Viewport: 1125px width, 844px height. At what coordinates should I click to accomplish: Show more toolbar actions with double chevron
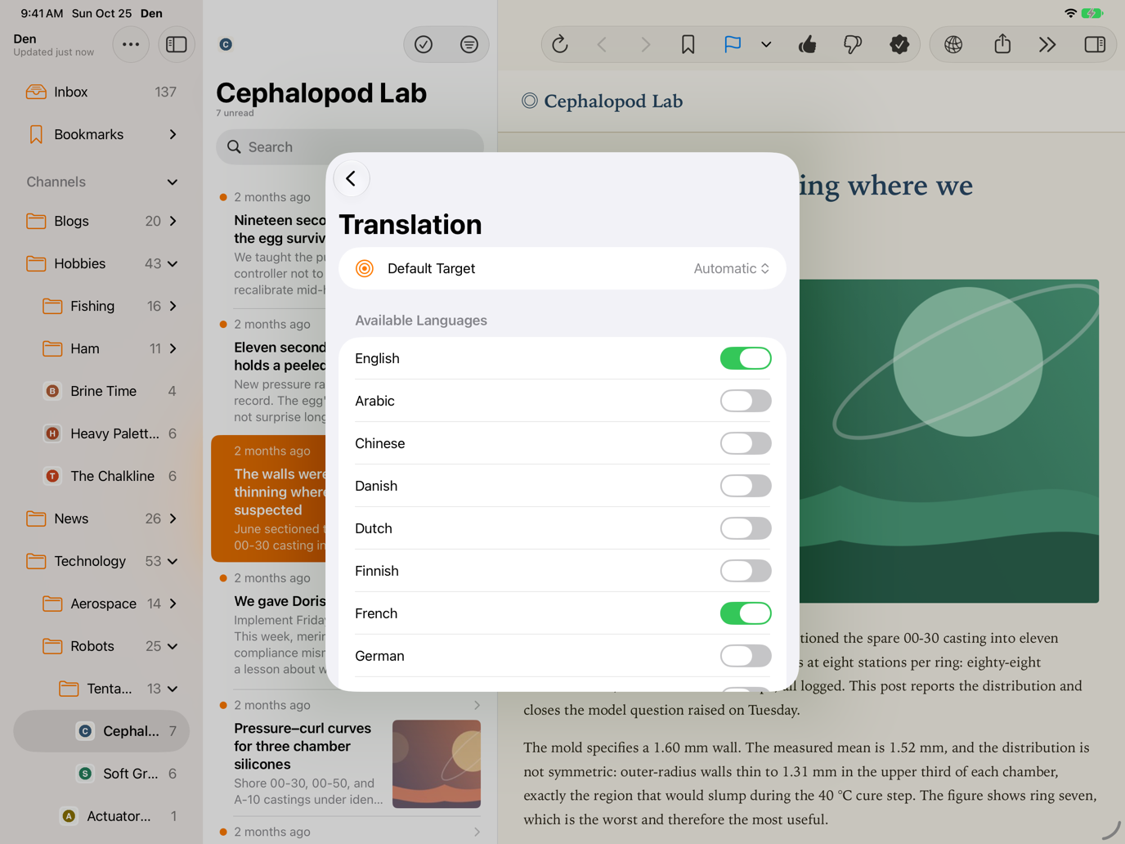pos(1047,44)
